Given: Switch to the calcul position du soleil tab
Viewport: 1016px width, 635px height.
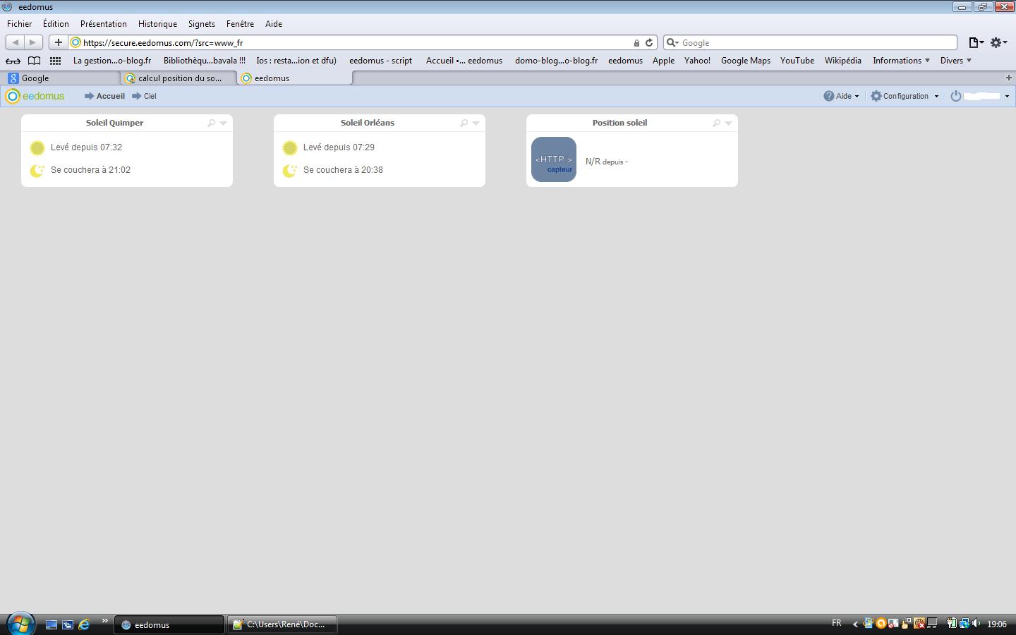Looking at the screenshot, I should click(x=179, y=78).
